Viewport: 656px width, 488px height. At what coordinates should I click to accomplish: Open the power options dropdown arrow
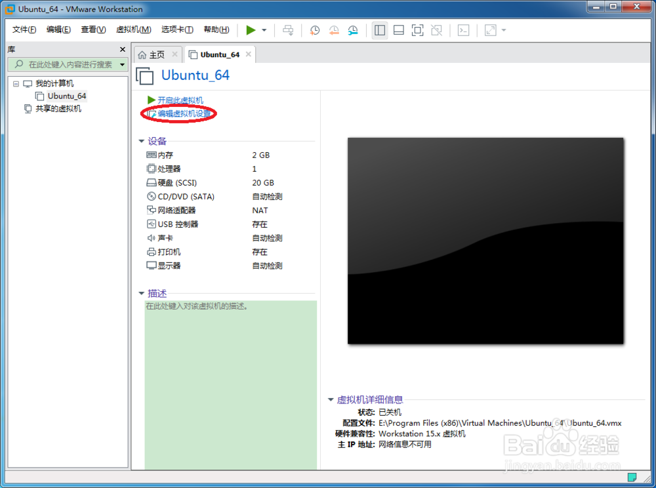click(264, 30)
